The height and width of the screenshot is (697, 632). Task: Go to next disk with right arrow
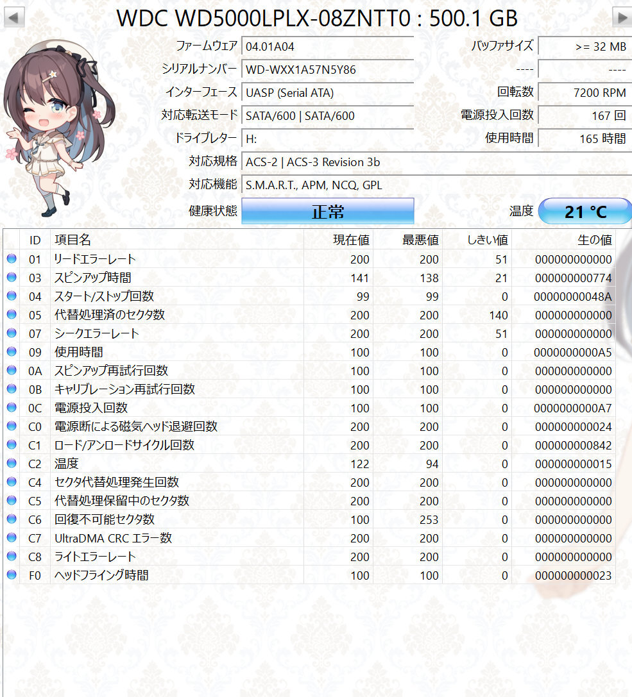(622, 18)
